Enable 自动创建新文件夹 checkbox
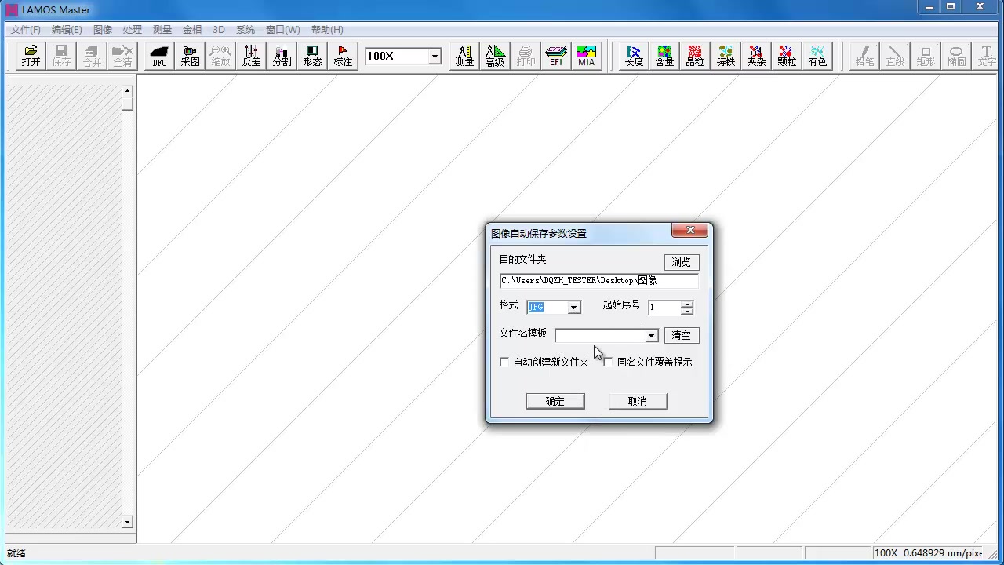 tap(504, 362)
